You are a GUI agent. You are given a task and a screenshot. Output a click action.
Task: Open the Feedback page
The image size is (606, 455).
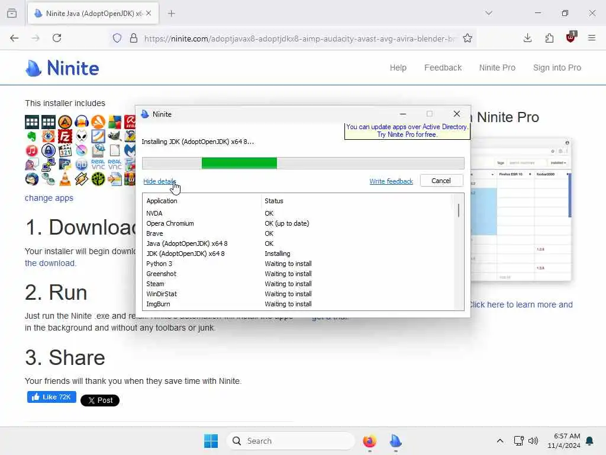[x=443, y=68]
